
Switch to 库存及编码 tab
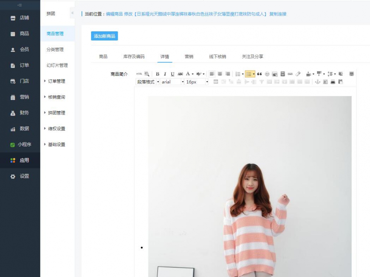coord(134,57)
